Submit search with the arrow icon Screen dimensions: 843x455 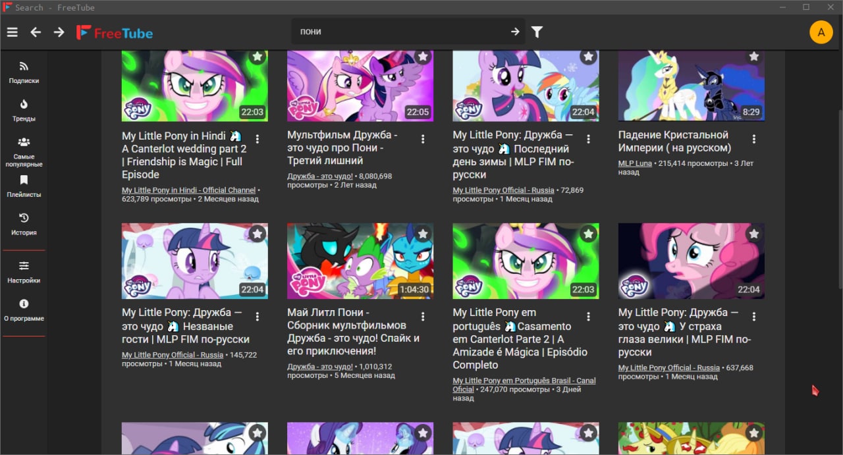tap(515, 32)
